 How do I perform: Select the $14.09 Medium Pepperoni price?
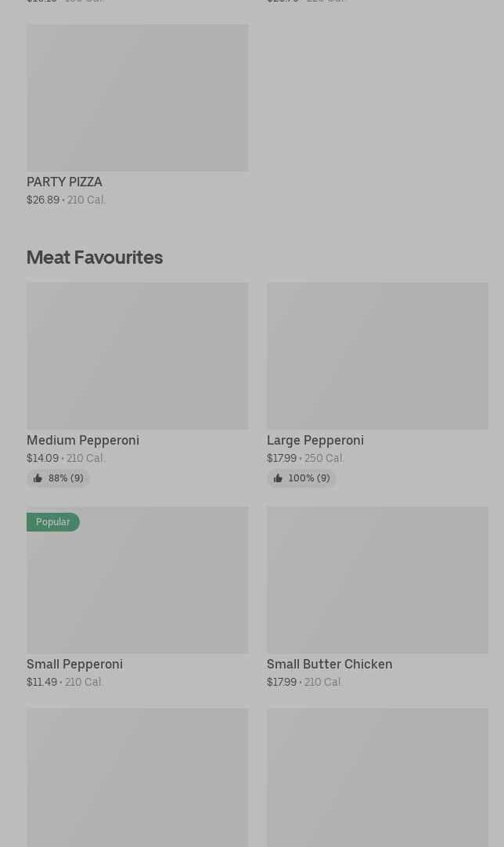pos(42,458)
